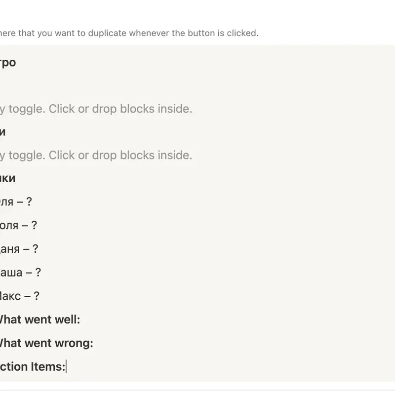The image size is (395, 395).
Task: Select the 'What went well:' heading
Action: tap(40, 319)
